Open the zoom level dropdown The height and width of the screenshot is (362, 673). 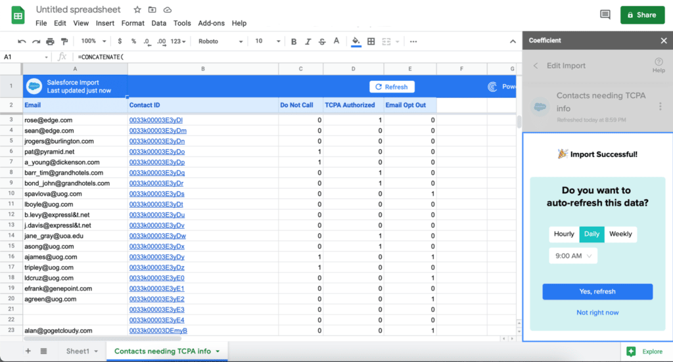[93, 41]
